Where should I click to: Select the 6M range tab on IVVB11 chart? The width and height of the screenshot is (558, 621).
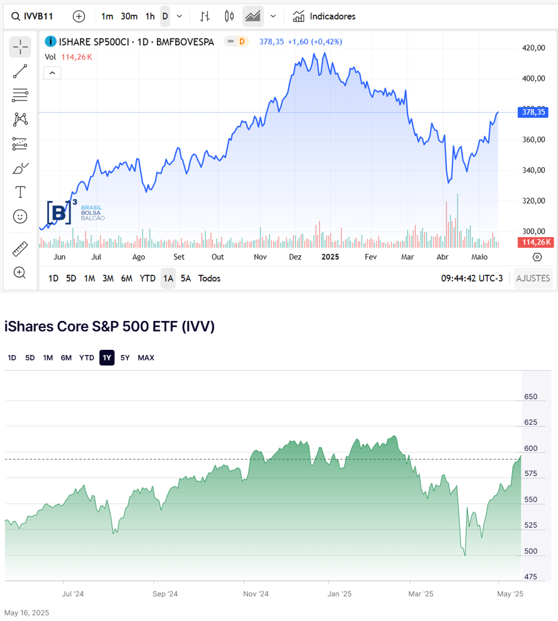coord(127,278)
